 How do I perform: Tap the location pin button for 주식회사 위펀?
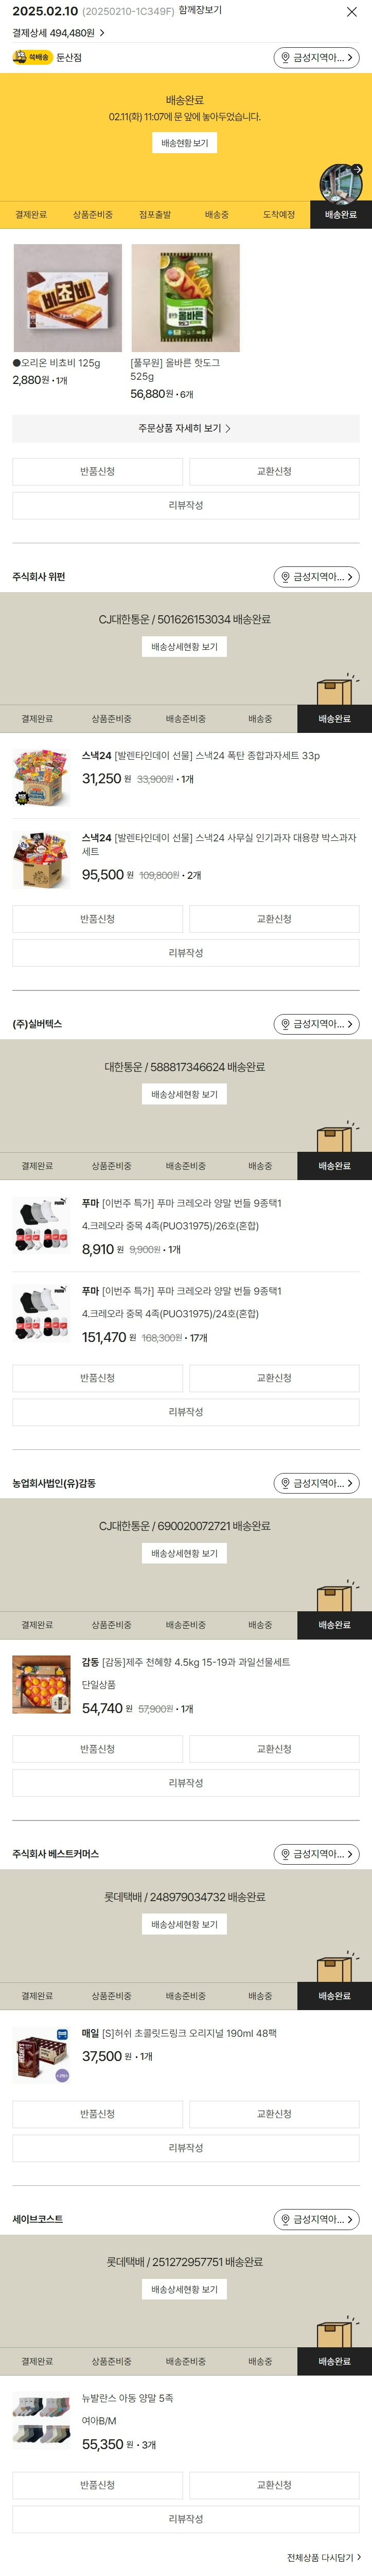pyautogui.click(x=316, y=577)
